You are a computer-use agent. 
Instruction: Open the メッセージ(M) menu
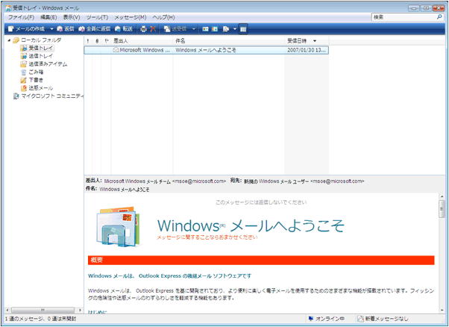tap(131, 17)
